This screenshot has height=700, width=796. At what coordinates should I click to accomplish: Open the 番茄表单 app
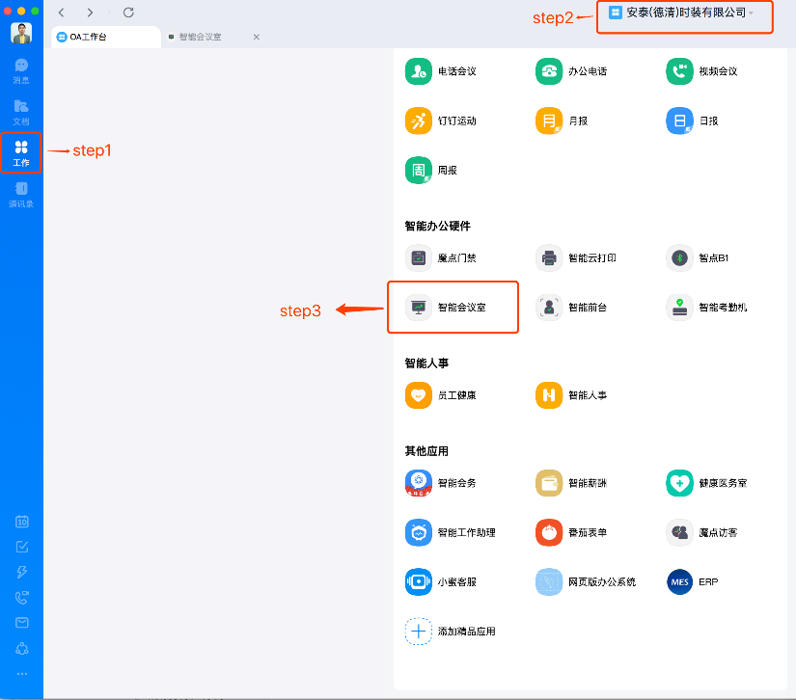tap(549, 532)
